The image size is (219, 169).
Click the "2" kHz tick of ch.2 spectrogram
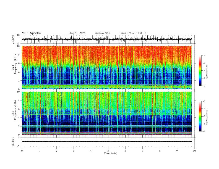pos(19,126)
